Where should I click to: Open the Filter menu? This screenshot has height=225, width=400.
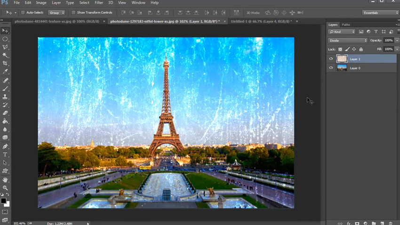click(98, 3)
